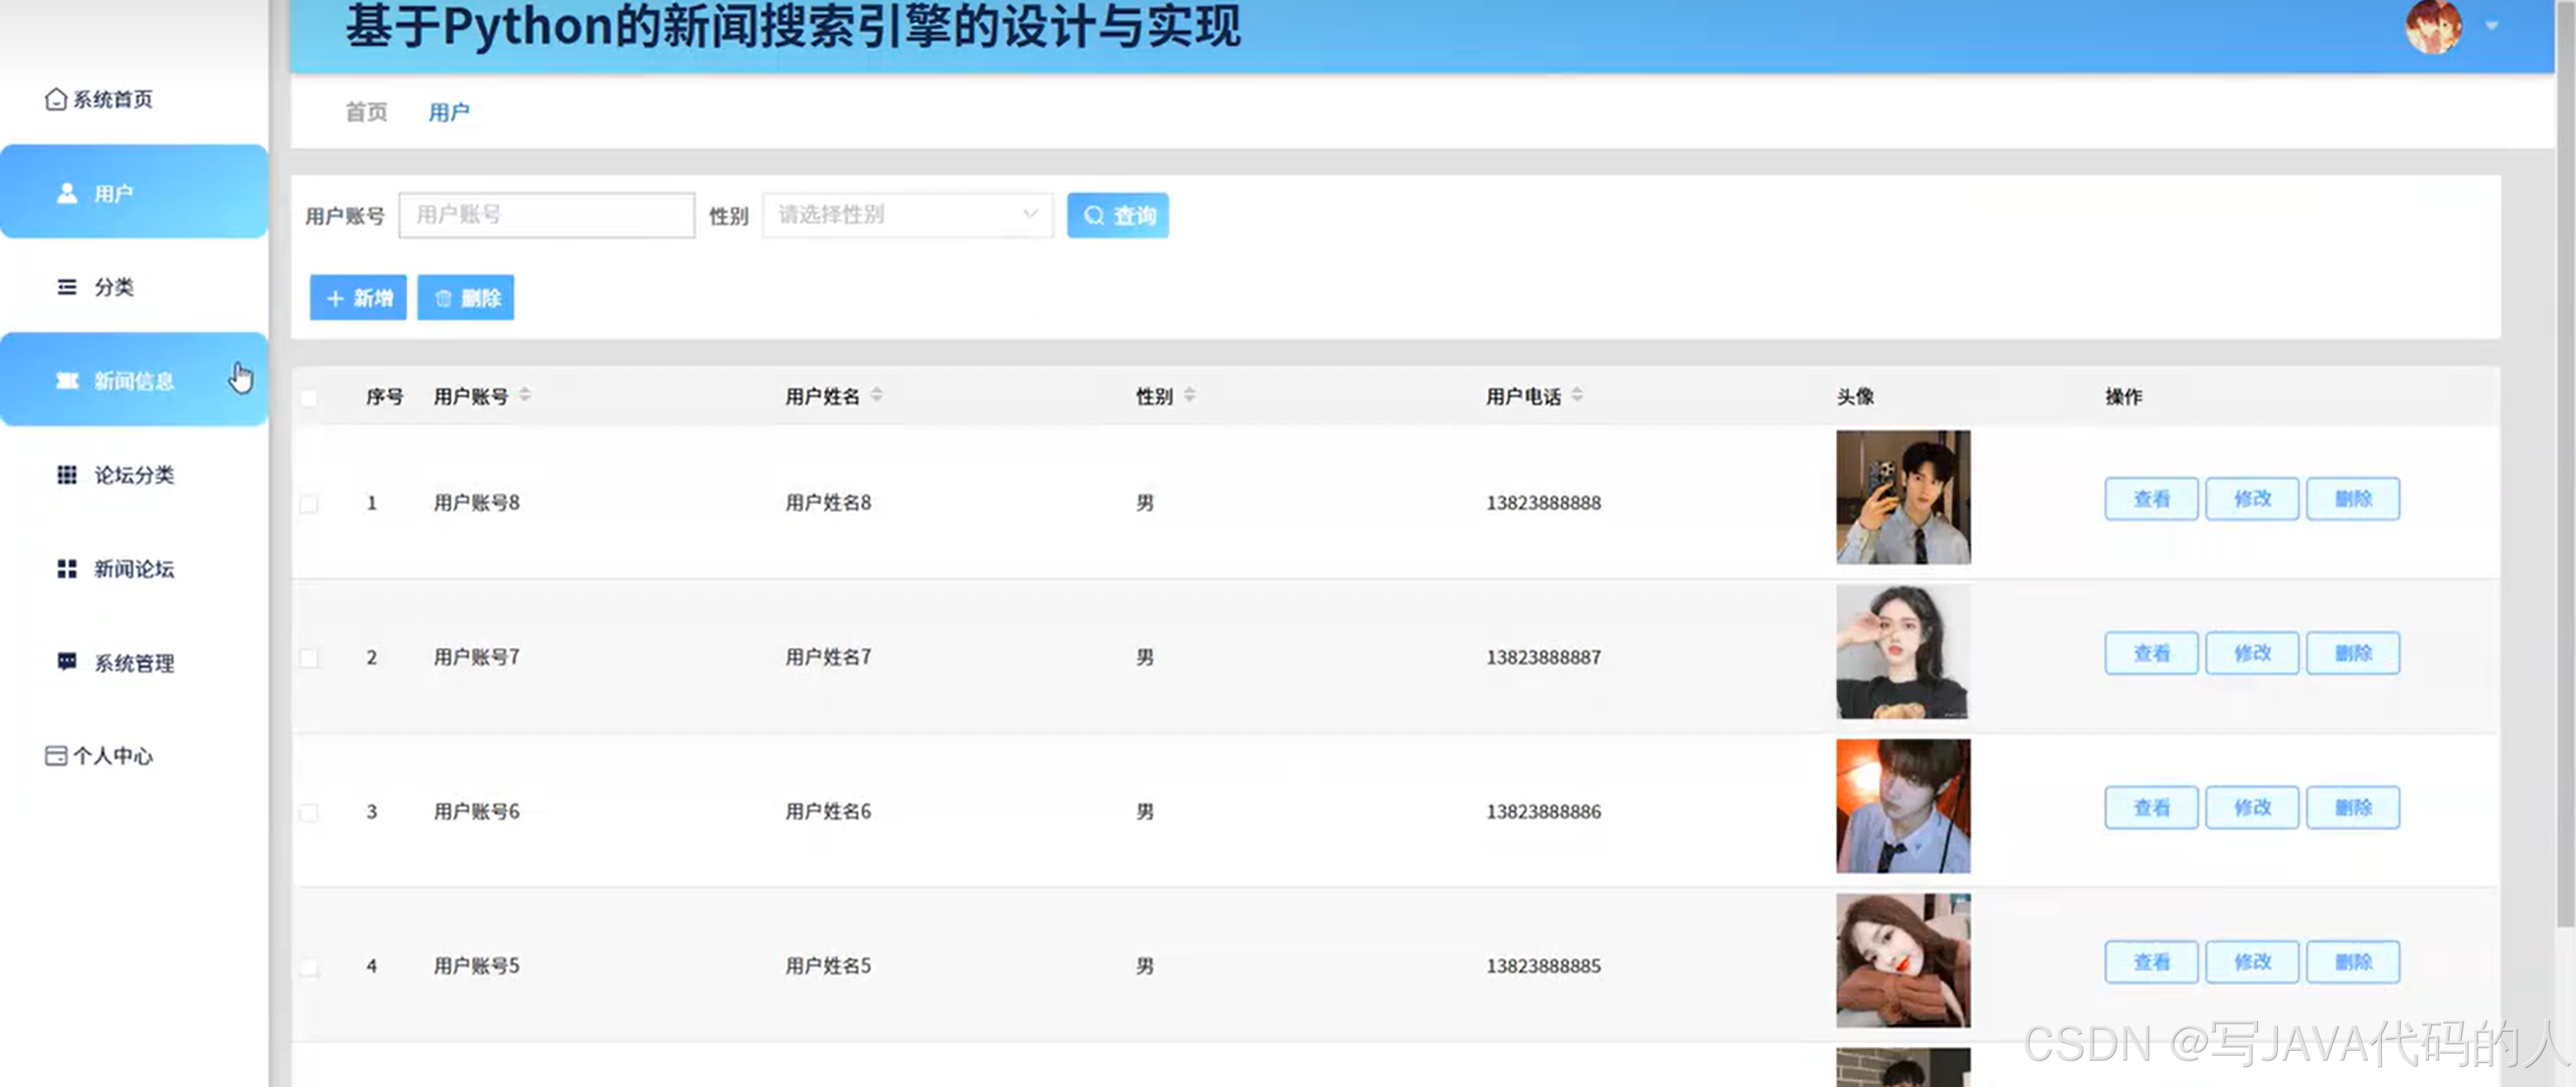Click the 头像 column header
This screenshot has width=2576, height=1087.
[1856, 397]
